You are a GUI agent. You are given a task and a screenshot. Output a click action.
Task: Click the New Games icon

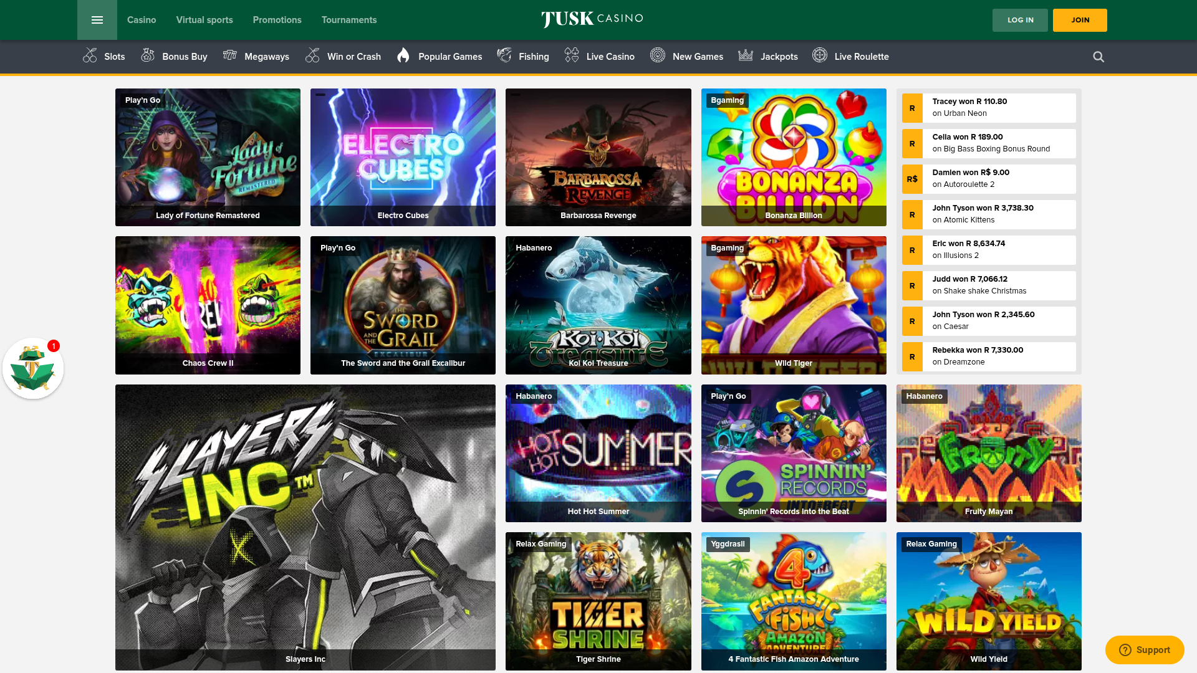[657, 55]
